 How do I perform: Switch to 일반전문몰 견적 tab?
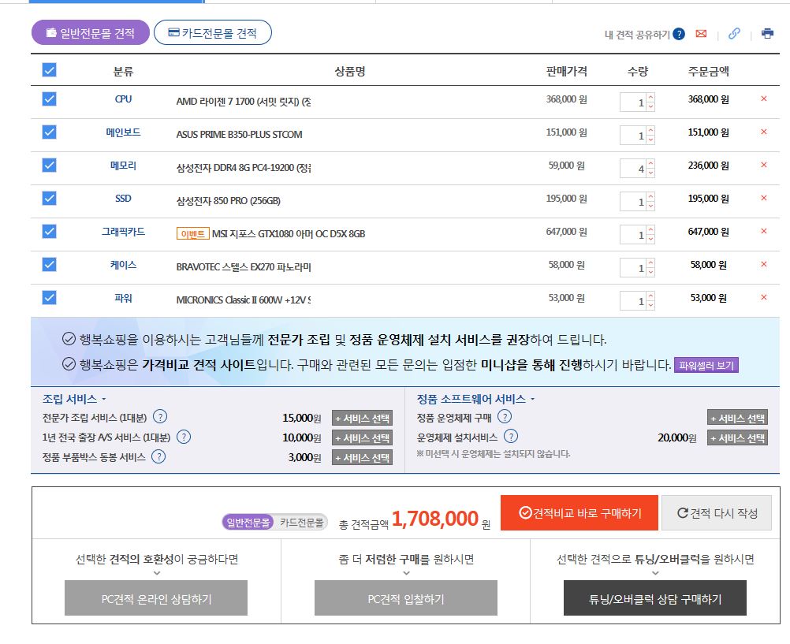(91, 33)
